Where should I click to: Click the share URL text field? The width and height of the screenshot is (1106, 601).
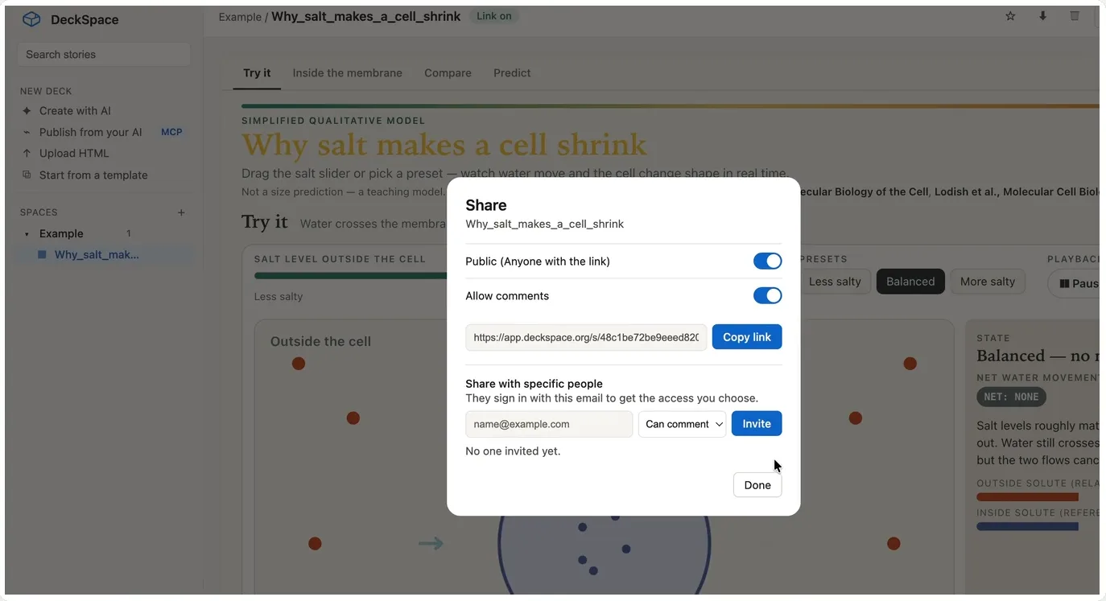[586, 337]
